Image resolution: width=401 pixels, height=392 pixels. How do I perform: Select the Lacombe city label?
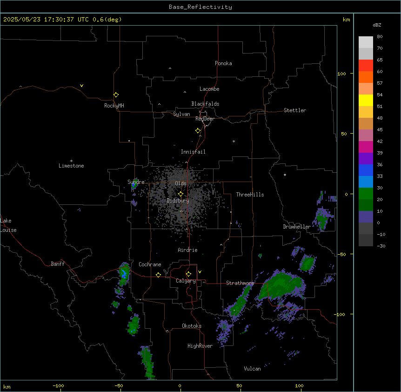coord(209,89)
